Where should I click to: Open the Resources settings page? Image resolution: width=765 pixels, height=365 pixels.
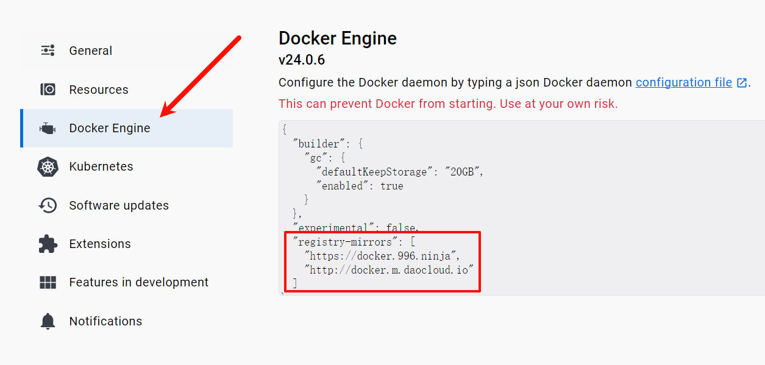(x=98, y=89)
